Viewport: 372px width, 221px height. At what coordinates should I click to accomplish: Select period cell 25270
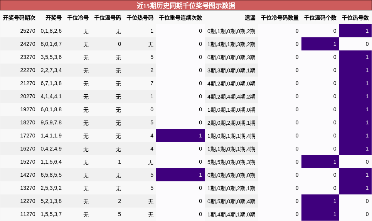[x=27, y=31]
